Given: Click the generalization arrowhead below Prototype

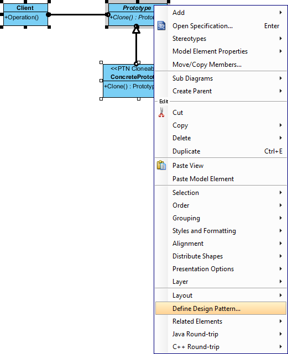Looking at the screenshot, I should coord(136,29).
